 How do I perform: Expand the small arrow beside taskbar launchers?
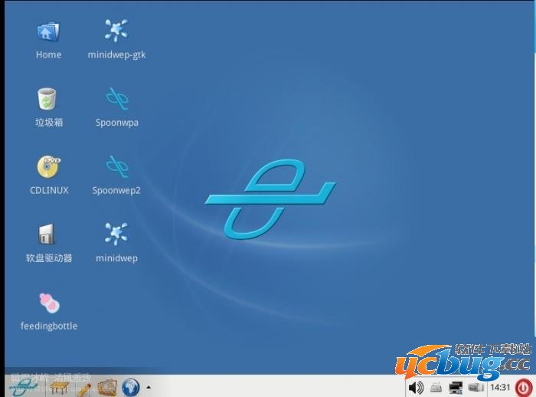[x=149, y=387]
